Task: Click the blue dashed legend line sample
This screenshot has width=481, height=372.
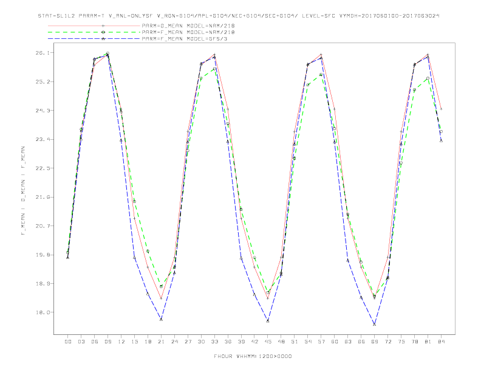Action: point(94,39)
